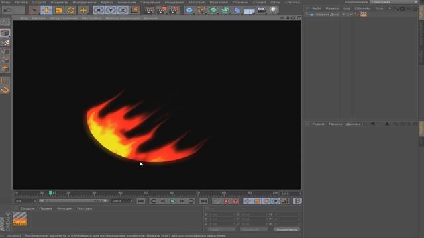Add a Light object
The width and height of the screenshot is (424, 238).
click(274, 11)
